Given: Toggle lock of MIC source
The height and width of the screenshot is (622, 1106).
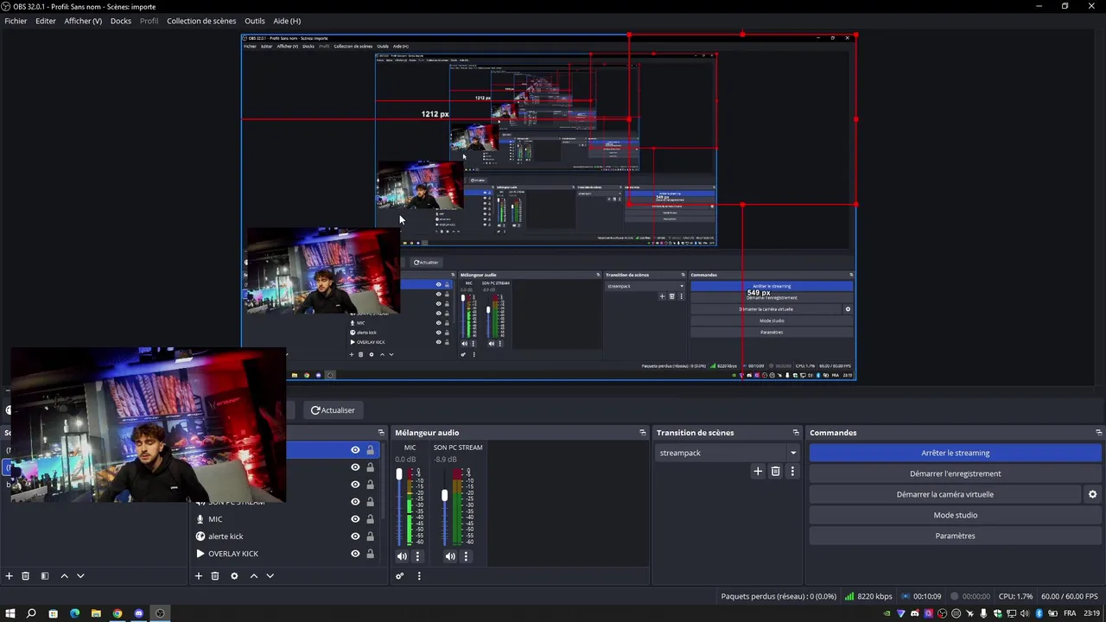Looking at the screenshot, I should 370,519.
